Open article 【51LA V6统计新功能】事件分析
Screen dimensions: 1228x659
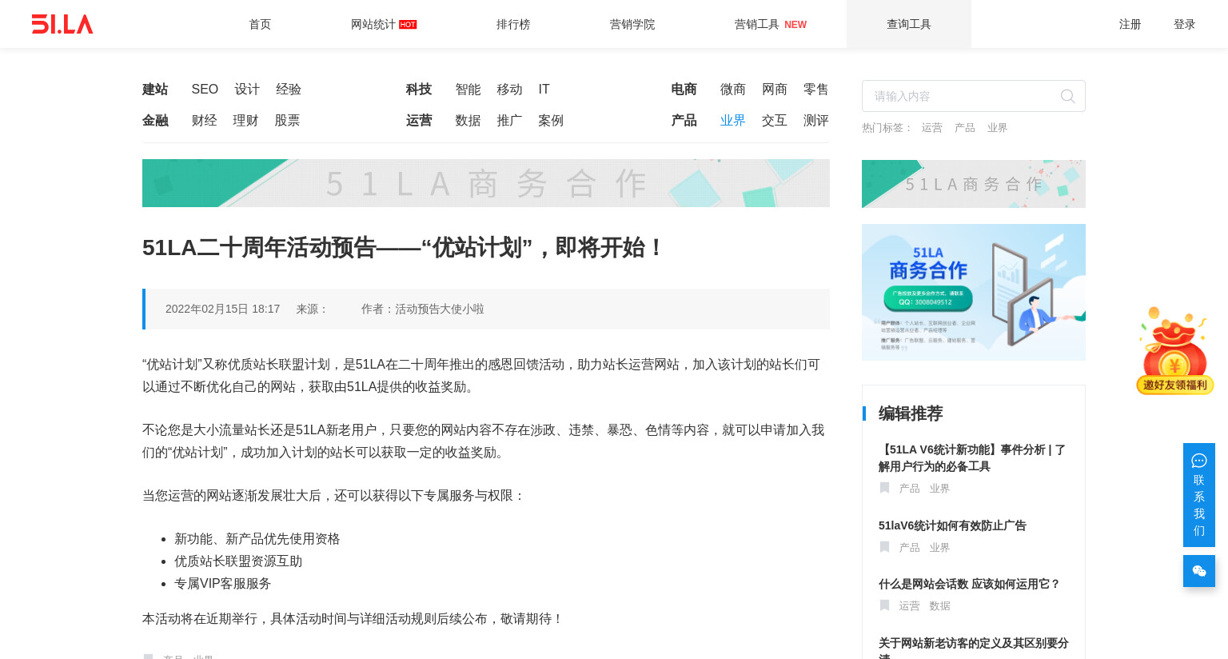pos(972,458)
